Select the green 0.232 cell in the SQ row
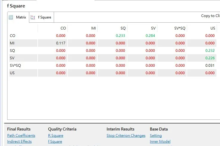The width and height of the screenshot is (220, 146). coord(210,51)
